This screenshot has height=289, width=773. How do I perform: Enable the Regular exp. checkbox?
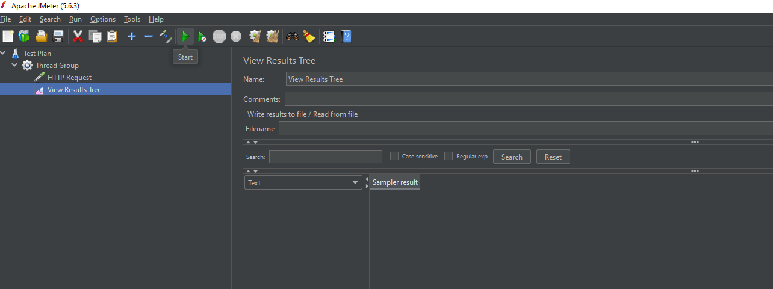click(x=449, y=157)
